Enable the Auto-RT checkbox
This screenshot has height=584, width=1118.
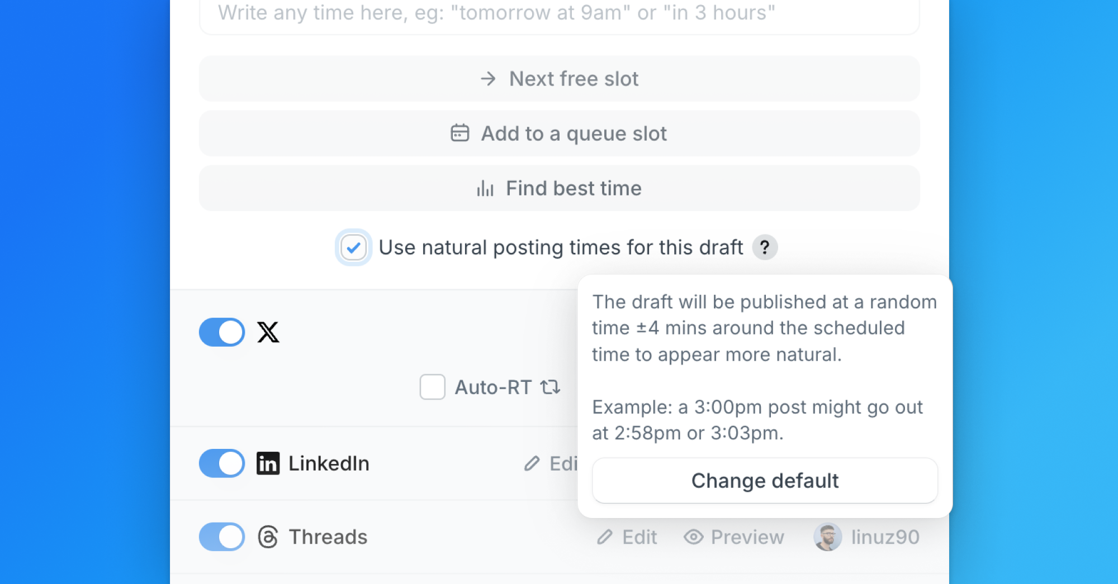(x=432, y=387)
